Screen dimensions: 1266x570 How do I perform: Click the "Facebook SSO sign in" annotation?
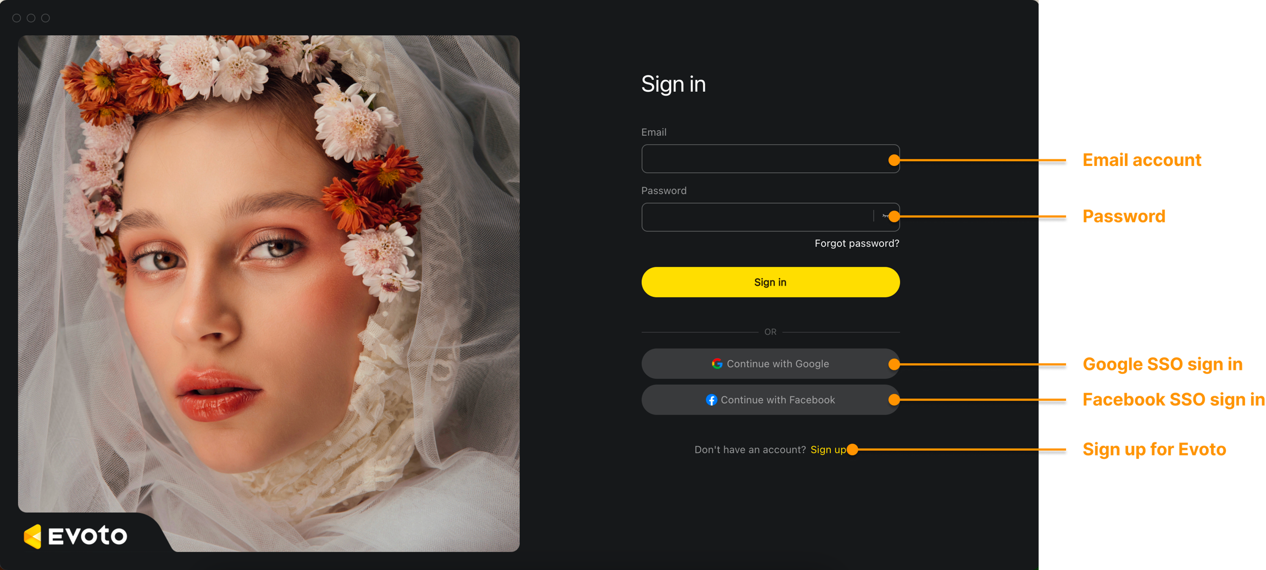point(1173,400)
